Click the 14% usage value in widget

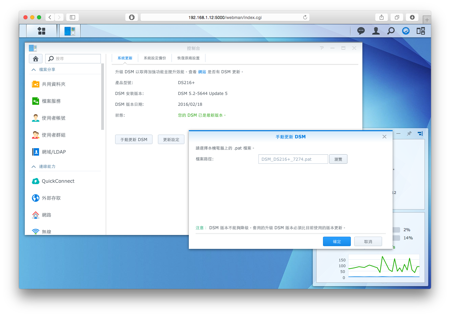(408, 238)
